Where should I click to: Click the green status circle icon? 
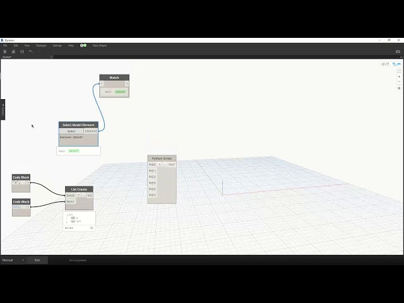pyautogui.click(x=85, y=45)
